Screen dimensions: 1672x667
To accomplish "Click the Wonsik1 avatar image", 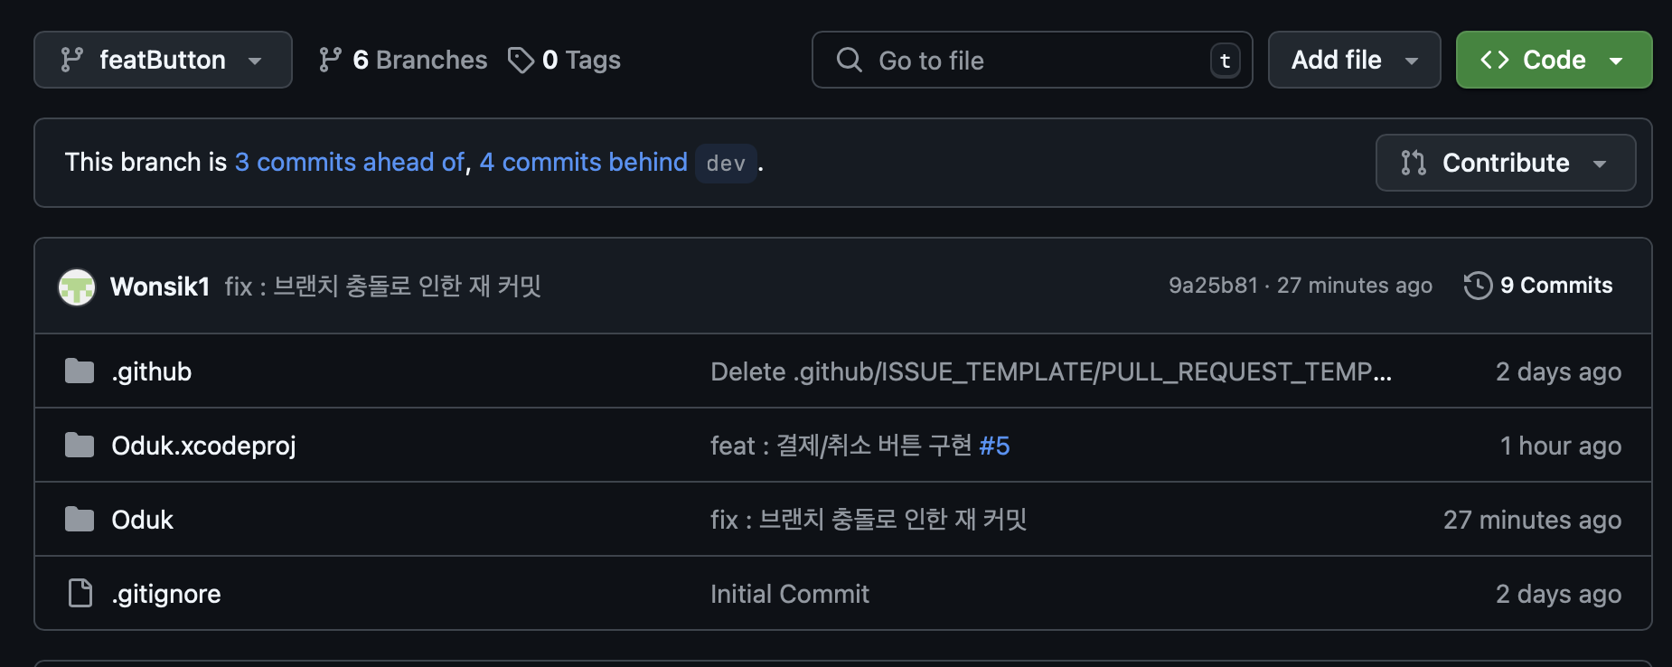I will tap(77, 287).
